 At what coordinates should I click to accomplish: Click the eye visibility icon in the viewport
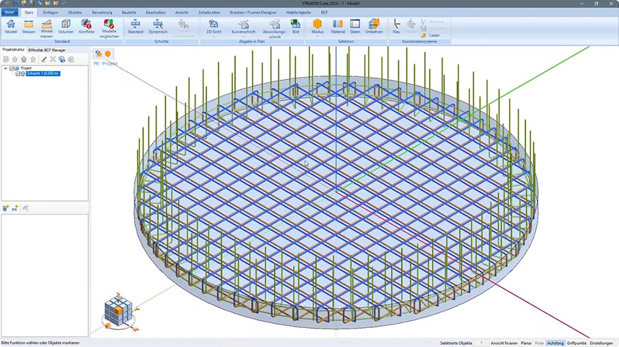click(98, 54)
